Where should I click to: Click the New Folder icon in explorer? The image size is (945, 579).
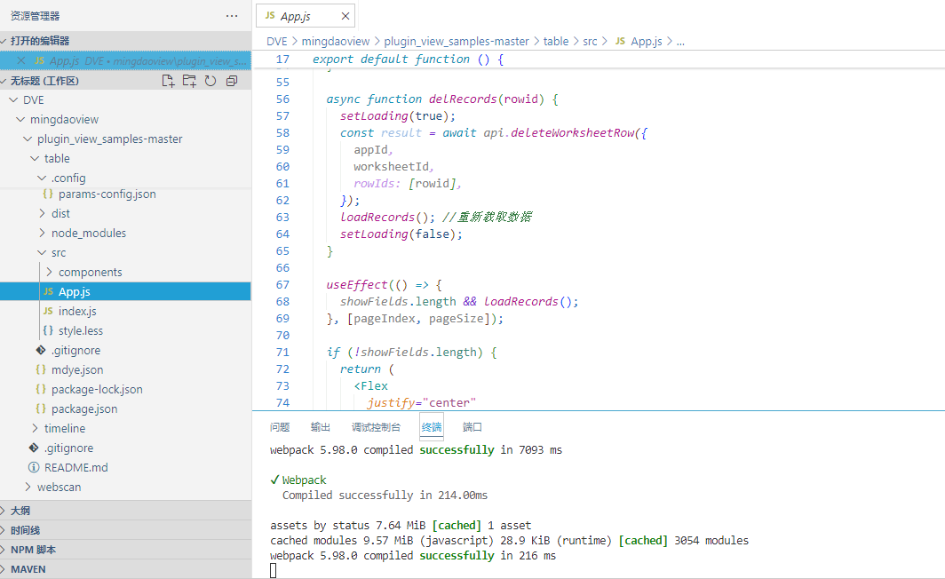pyautogui.click(x=189, y=81)
